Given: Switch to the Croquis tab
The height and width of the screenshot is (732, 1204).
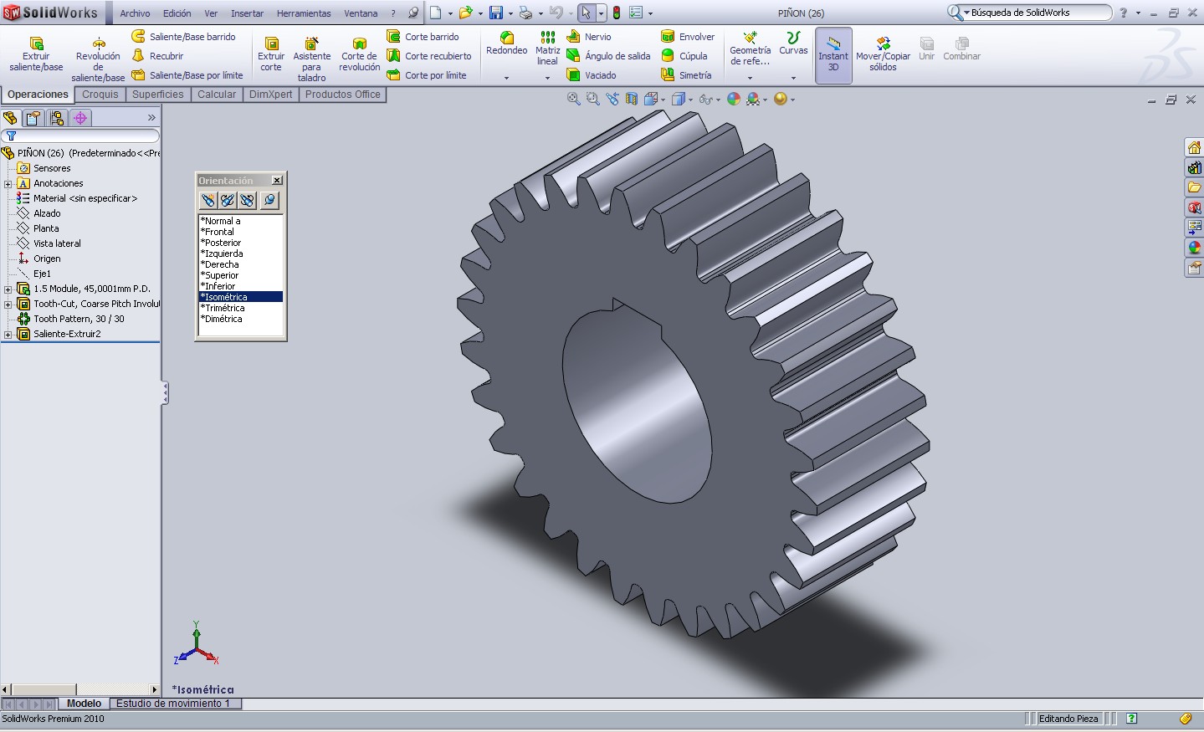Looking at the screenshot, I should (100, 95).
